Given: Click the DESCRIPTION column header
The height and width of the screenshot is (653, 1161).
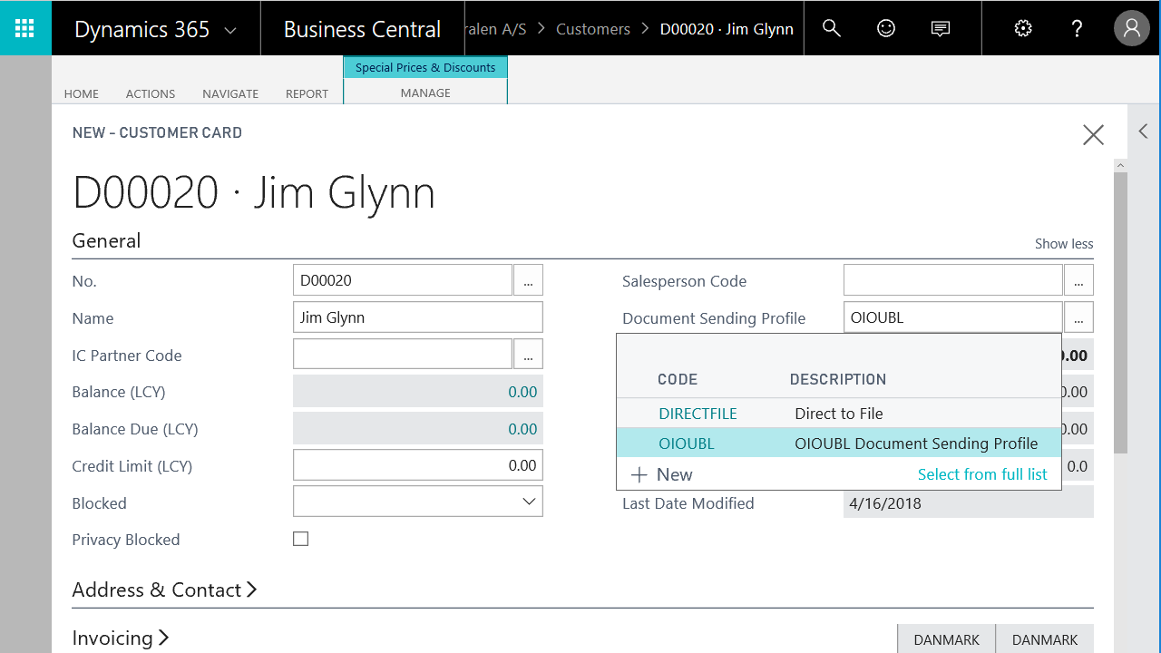Looking at the screenshot, I should tap(838, 379).
